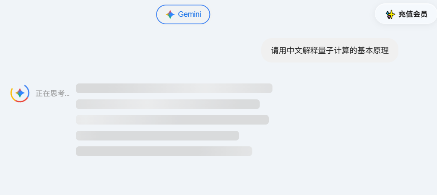Click the right end of first skeleton bar
Image resolution: width=437 pixels, height=195 pixels.
[270, 88]
